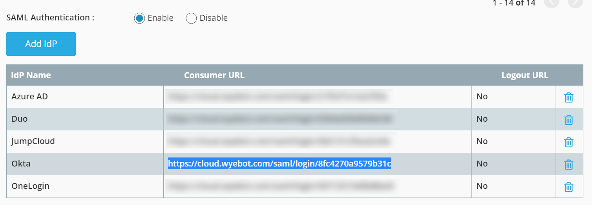Select the OneLogin row name

click(30, 186)
